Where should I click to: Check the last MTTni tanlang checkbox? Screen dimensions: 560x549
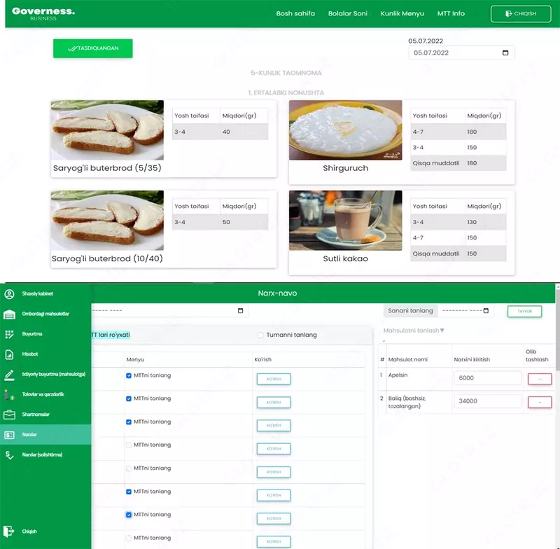129,538
